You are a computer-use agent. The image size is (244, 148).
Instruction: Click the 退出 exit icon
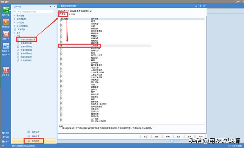pos(3,141)
